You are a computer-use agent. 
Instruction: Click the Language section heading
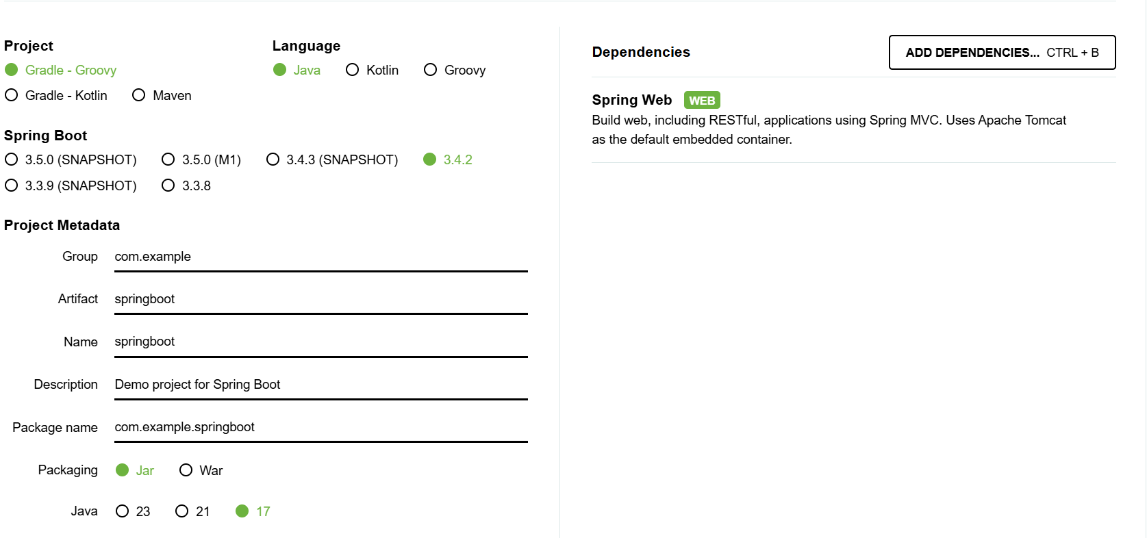click(x=306, y=46)
